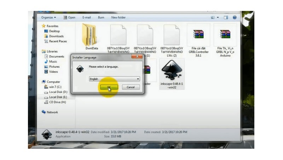Viewport: 283px width, 160px height.
Task: Expand the Organize menu
Action: coord(48,17)
